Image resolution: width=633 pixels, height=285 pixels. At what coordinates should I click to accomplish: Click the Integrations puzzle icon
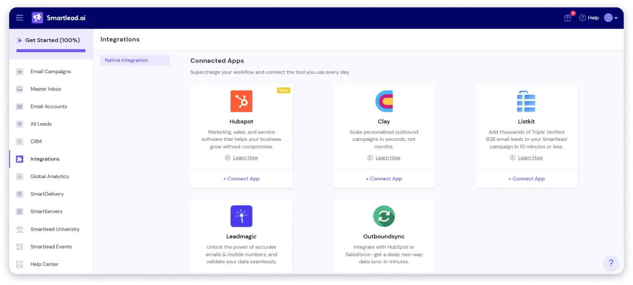click(20, 159)
